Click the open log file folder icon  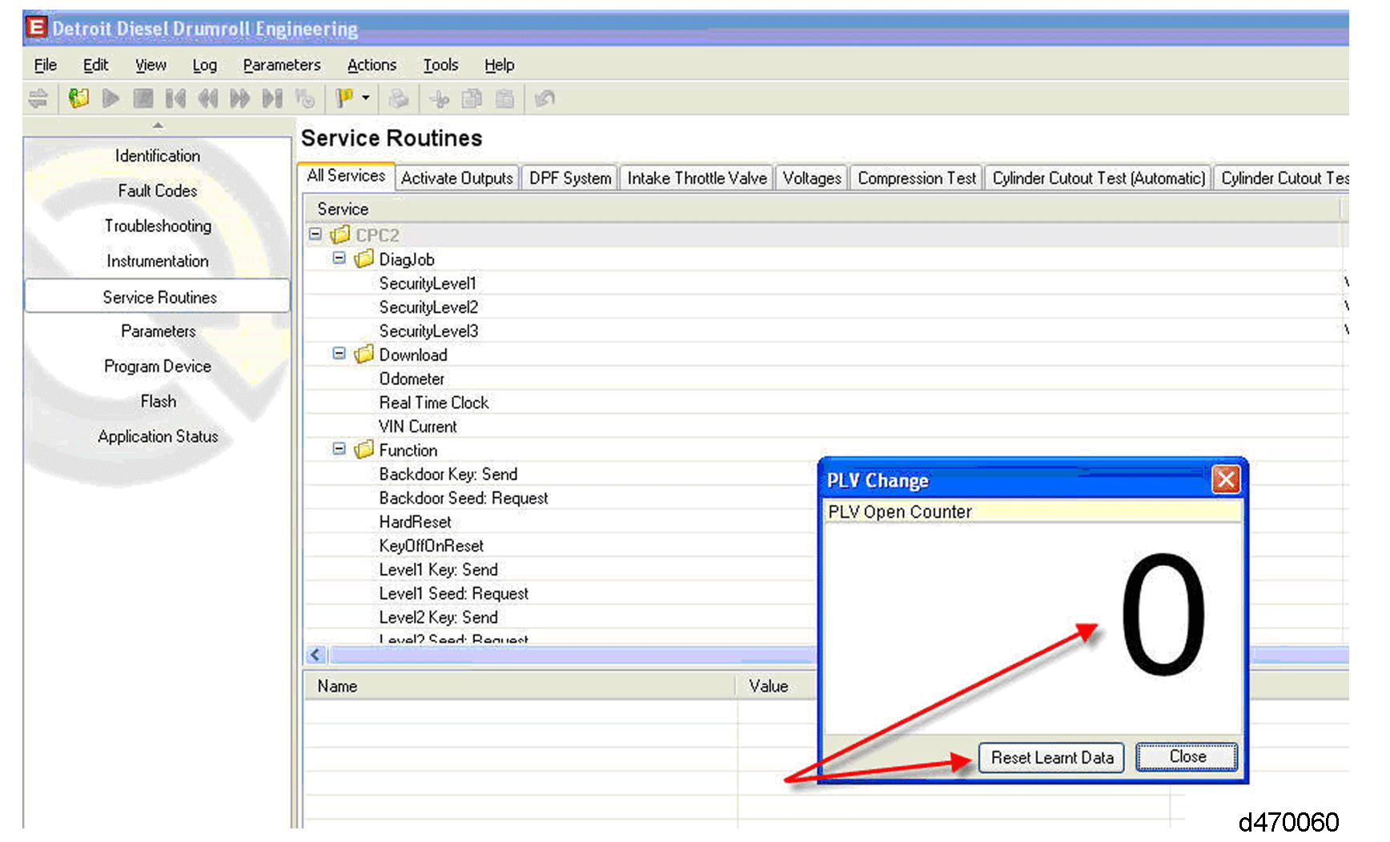tap(78, 98)
